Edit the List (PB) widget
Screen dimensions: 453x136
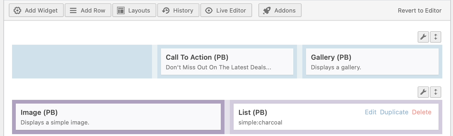click(371, 112)
